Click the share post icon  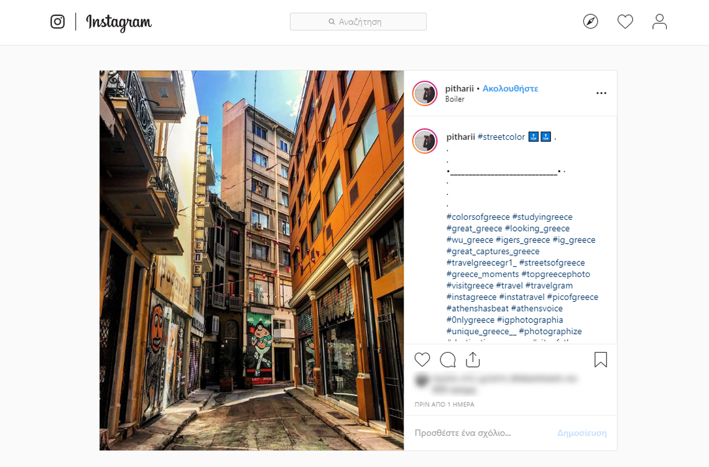[473, 360]
